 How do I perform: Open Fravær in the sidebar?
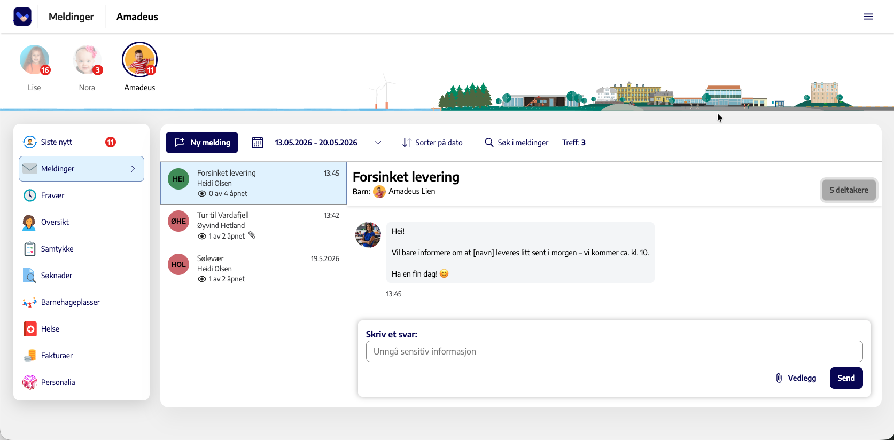[x=81, y=195]
